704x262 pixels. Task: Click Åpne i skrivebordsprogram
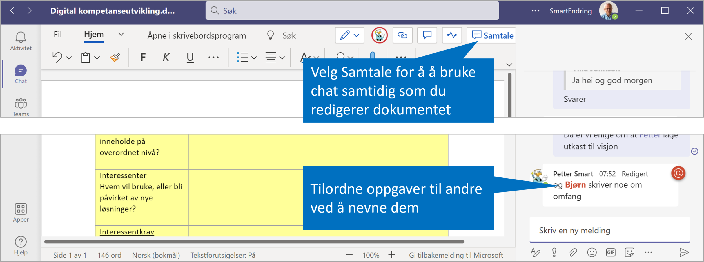[197, 35]
